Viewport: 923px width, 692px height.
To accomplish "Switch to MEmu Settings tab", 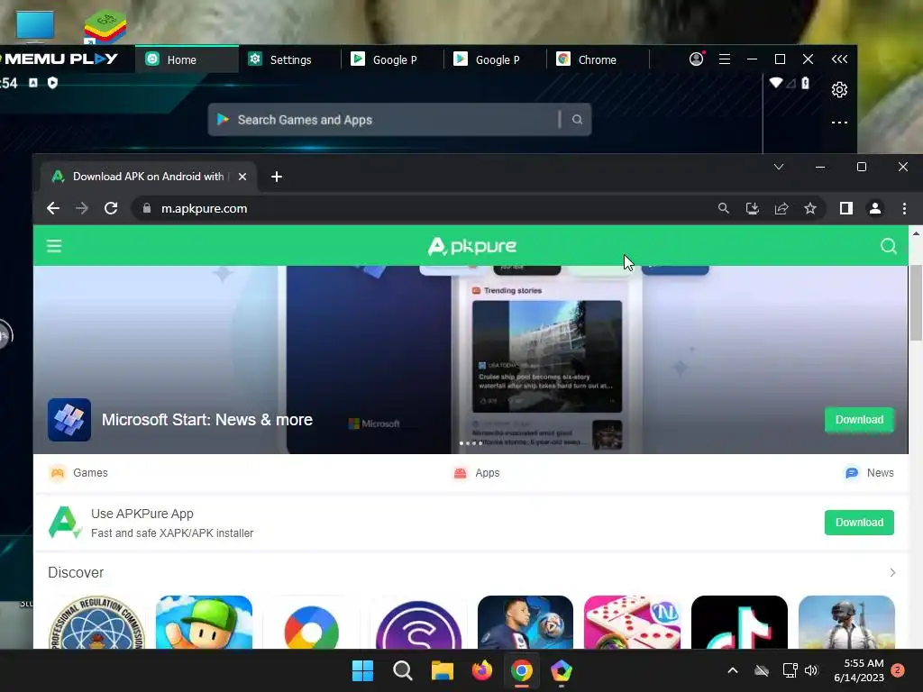I will tap(289, 59).
